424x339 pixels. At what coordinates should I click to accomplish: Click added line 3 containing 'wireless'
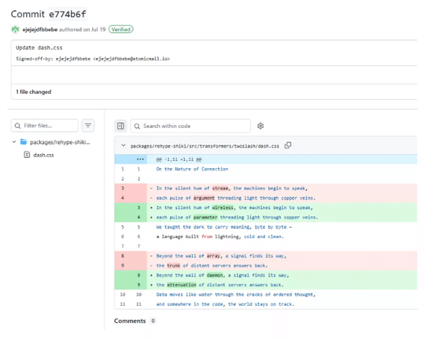[x=266, y=207]
